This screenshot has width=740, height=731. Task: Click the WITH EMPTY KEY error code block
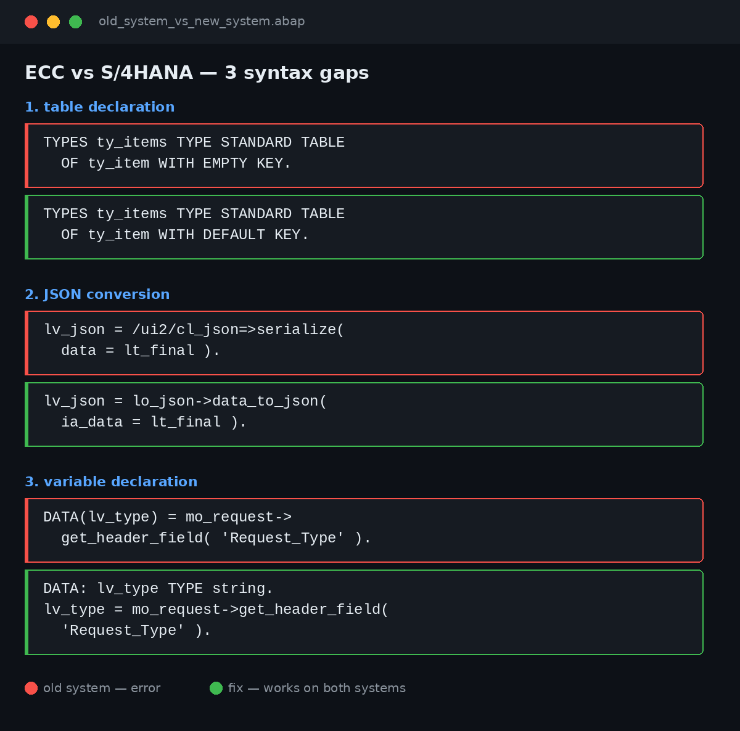(x=364, y=155)
